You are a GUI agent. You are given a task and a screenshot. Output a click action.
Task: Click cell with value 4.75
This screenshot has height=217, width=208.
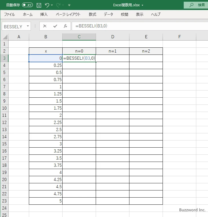click(x=46, y=194)
